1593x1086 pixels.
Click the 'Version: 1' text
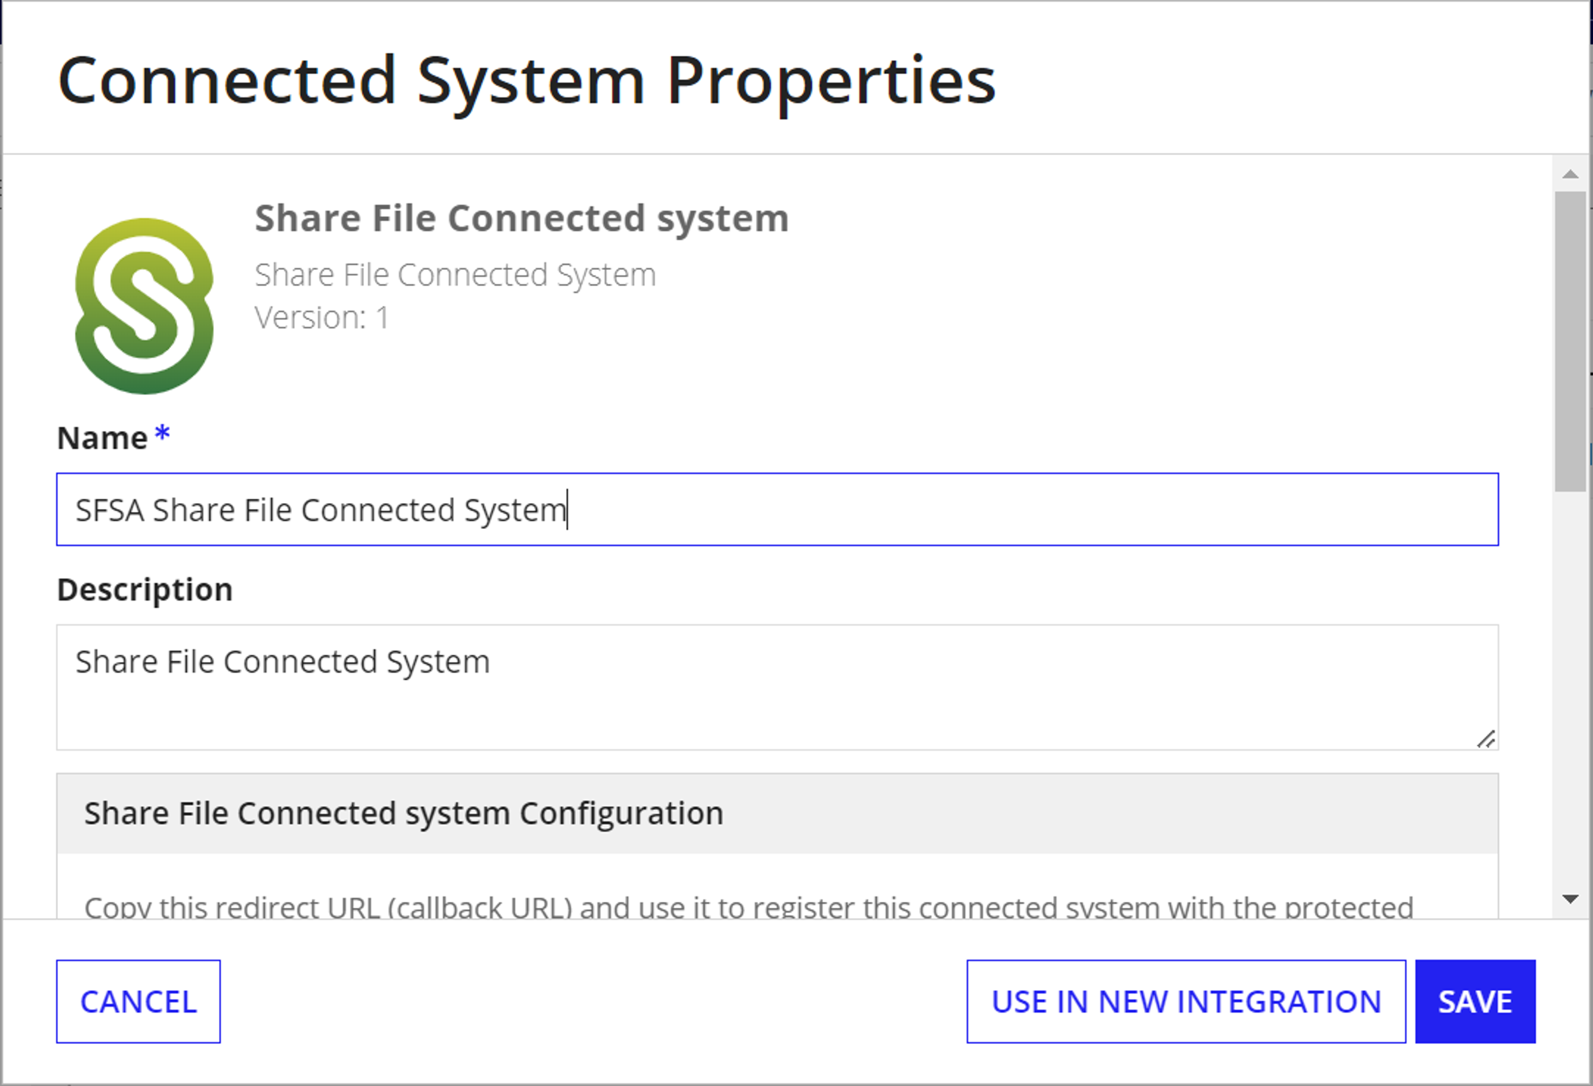coord(322,318)
